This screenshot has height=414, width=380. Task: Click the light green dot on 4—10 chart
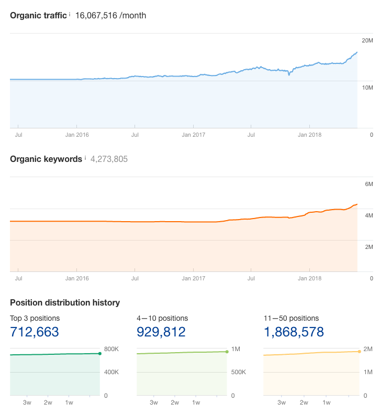(x=227, y=352)
